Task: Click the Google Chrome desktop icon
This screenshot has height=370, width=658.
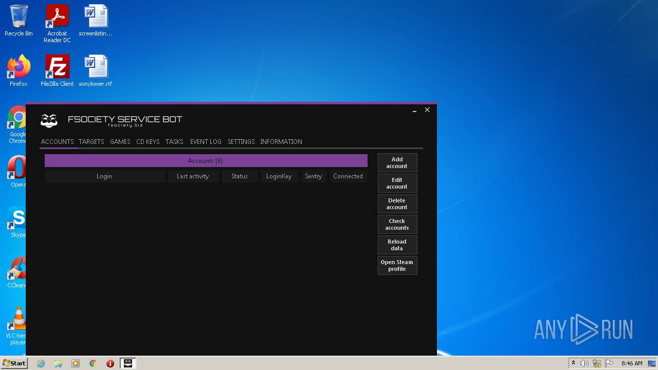Action: click(17, 125)
